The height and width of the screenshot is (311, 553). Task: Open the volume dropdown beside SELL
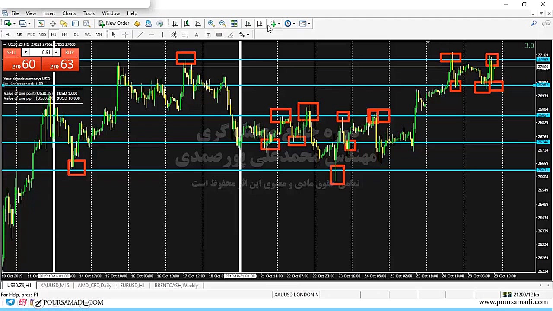25,52
